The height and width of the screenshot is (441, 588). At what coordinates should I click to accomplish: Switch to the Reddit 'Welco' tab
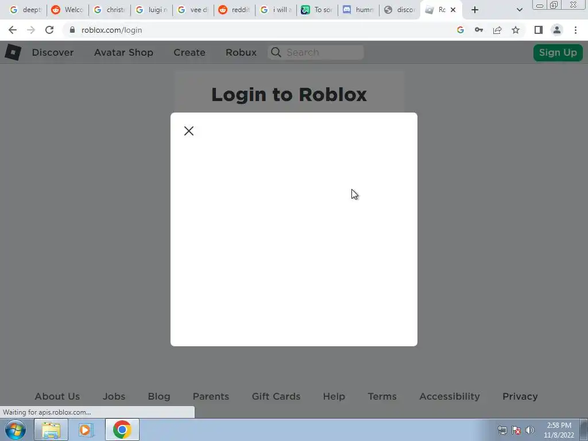(x=68, y=10)
